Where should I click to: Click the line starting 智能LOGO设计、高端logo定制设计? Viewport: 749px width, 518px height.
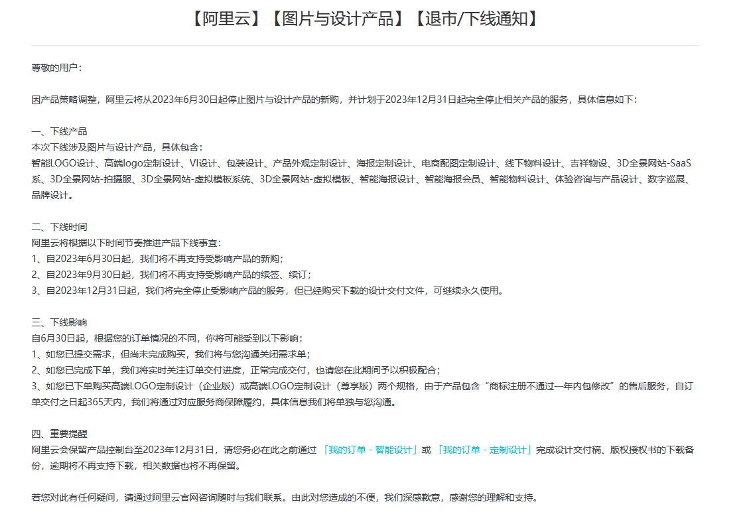click(x=361, y=163)
